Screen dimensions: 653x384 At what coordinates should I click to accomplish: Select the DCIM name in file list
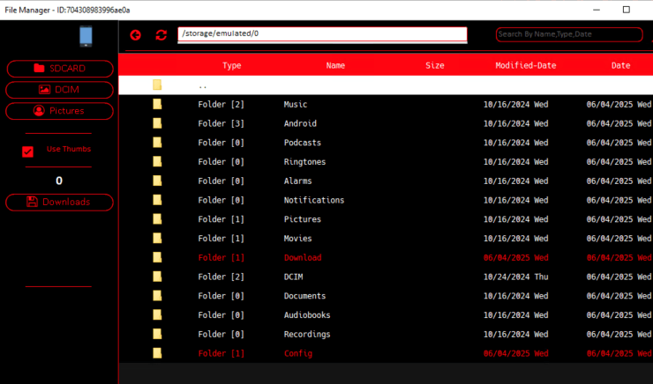click(x=293, y=277)
